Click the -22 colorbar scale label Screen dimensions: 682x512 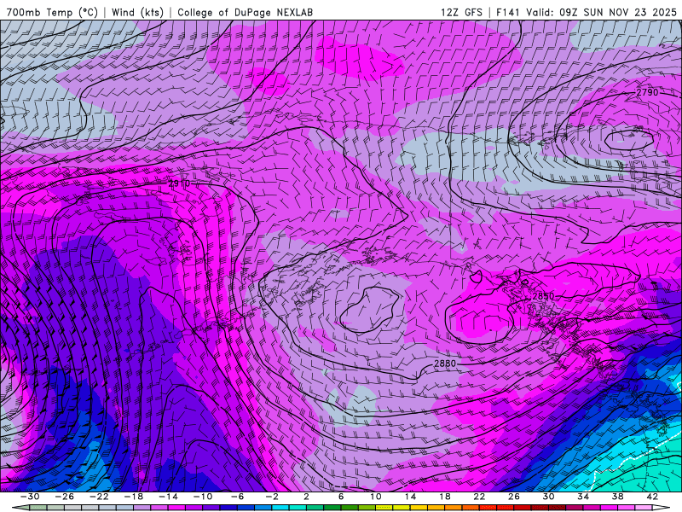[99, 497]
